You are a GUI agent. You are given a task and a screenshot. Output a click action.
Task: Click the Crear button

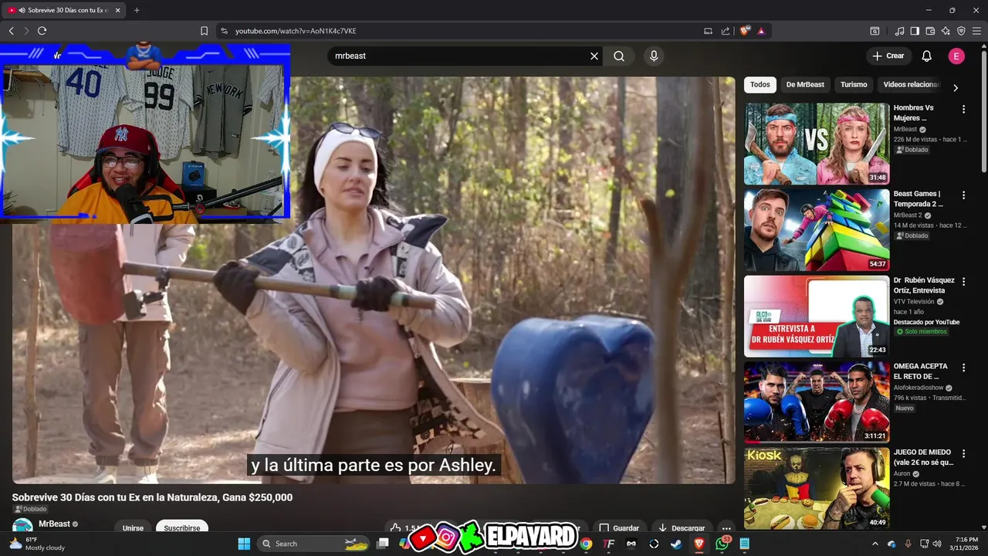click(888, 56)
